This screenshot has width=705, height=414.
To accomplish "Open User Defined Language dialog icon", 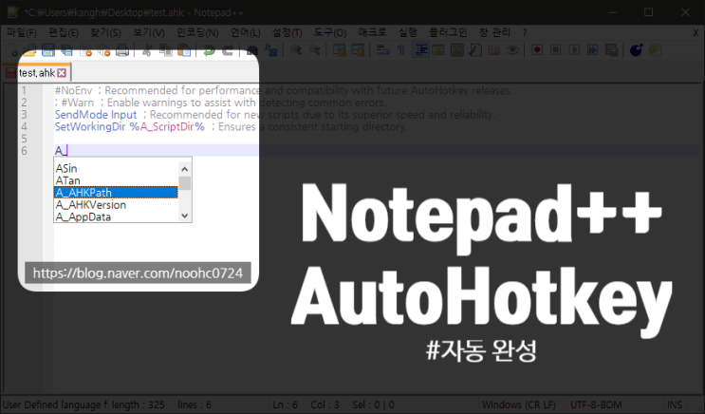I will click(x=438, y=50).
